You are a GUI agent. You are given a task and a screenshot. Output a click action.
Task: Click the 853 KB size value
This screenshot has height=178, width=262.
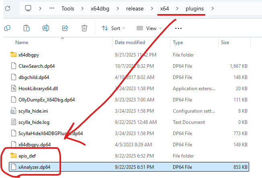(240, 167)
